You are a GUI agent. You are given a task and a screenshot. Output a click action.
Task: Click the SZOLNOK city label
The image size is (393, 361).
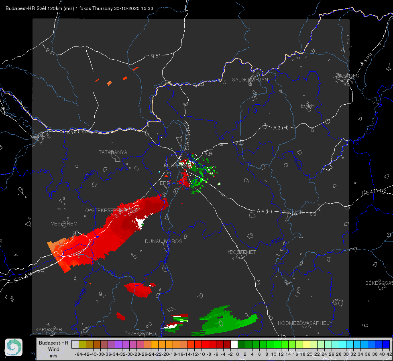click(291, 212)
